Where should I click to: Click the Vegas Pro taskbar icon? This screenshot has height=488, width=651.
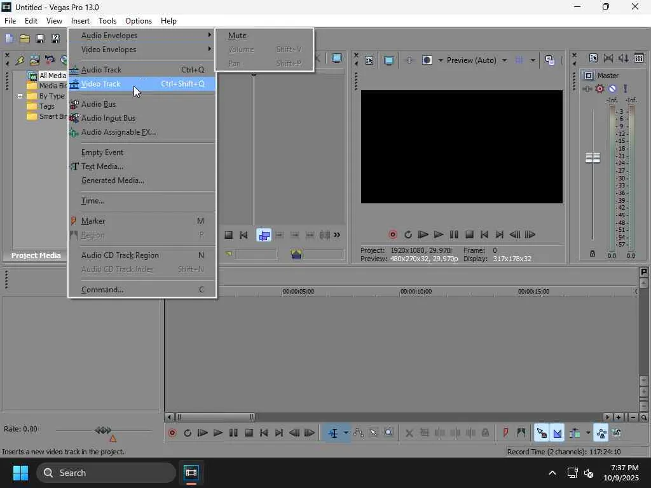click(x=191, y=473)
